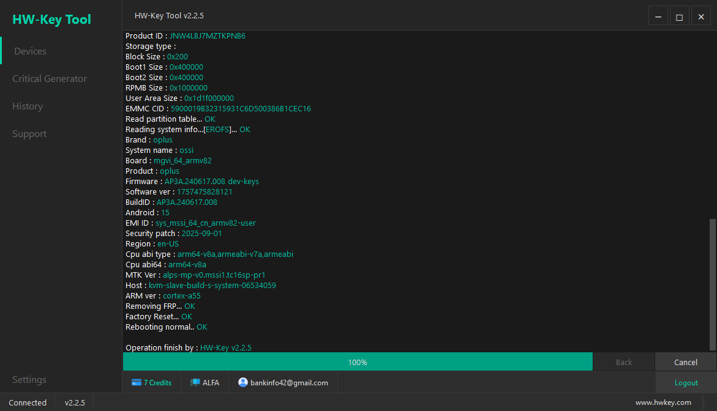Click the Connected status indicator
The width and height of the screenshot is (717, 411).
click(x=27, y=402)
